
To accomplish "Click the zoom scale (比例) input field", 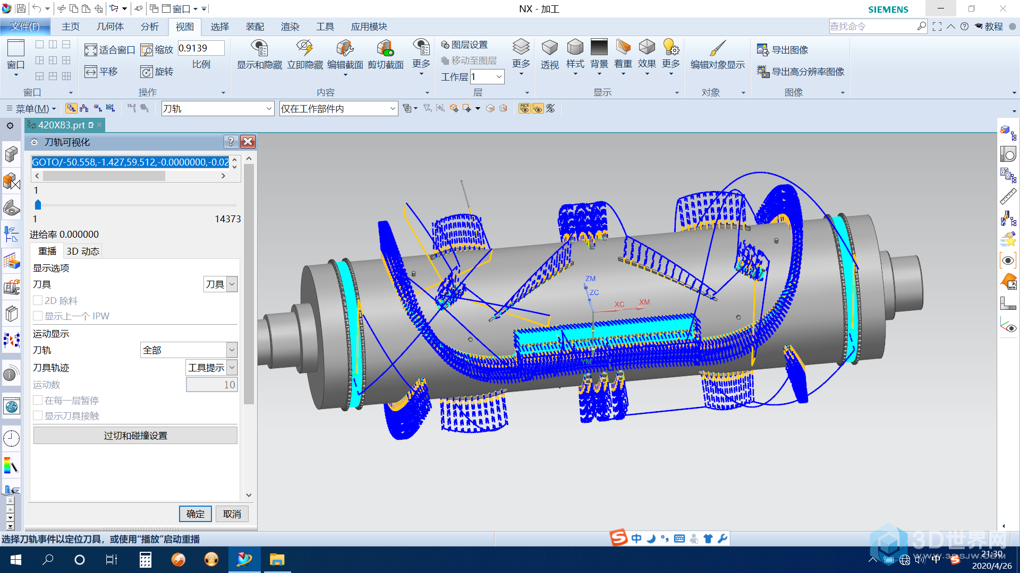I will coord(201,48).
